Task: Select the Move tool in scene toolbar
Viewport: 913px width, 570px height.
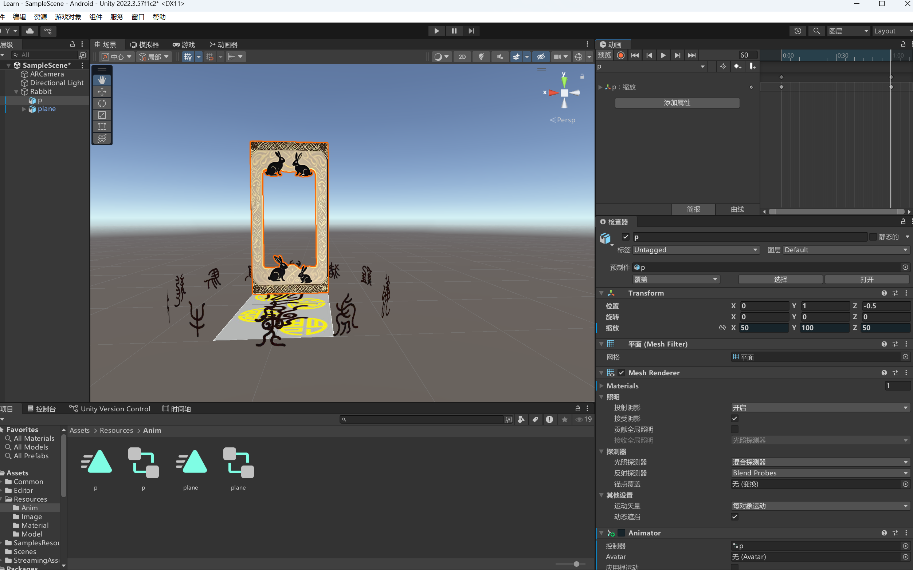Action: click(102, 92)
